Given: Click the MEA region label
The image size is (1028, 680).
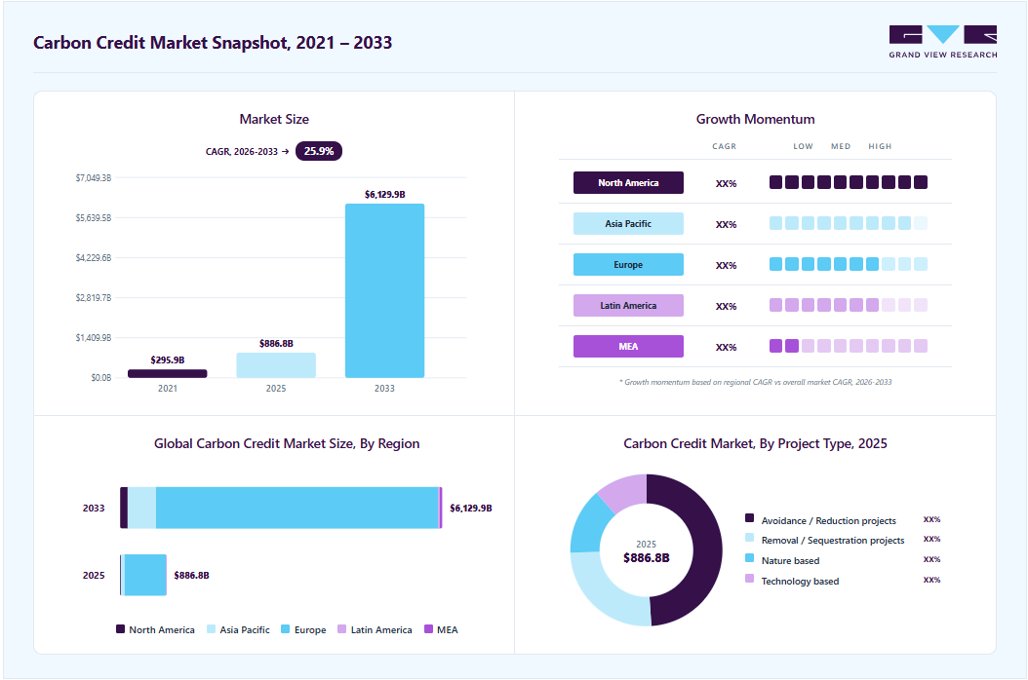Looking at the screenshot, I should (628, 347).
